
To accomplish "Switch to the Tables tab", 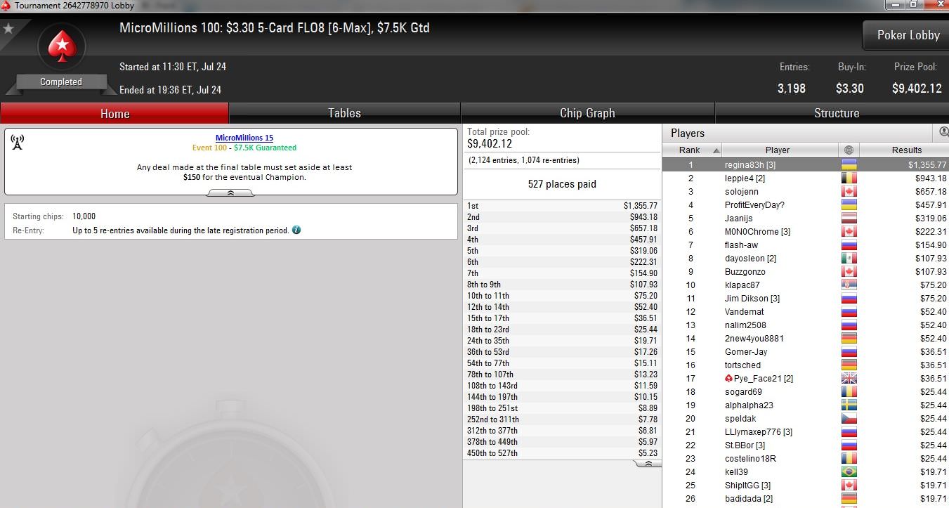I will (344, 113).
